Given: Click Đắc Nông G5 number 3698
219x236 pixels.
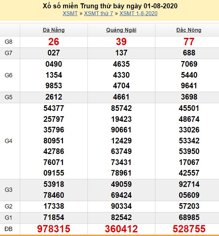Looking at the screenshot, I should click(189, 97).
